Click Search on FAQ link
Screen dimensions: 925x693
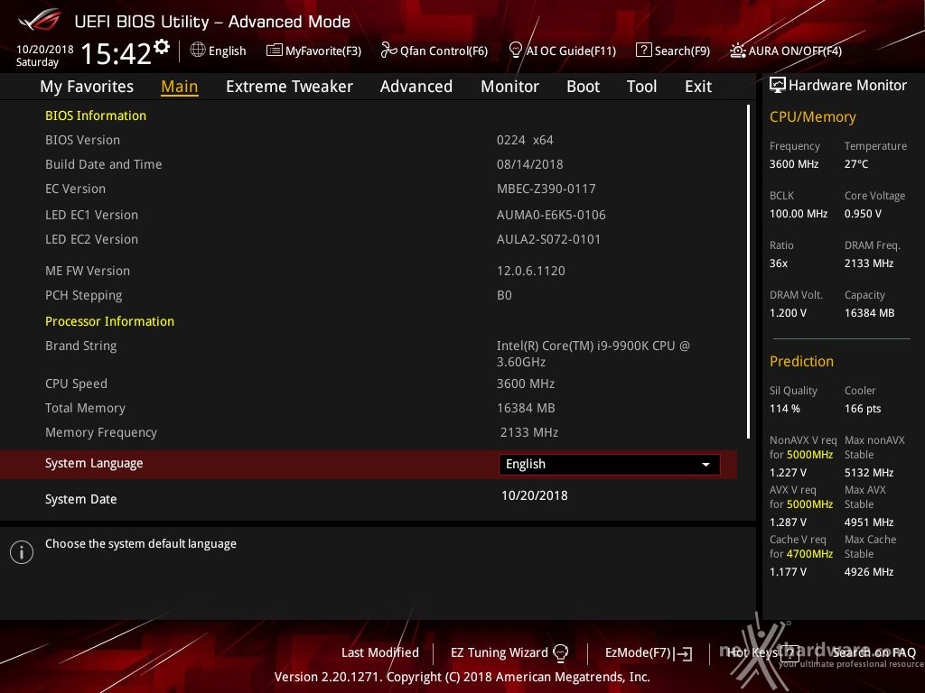click(874, 652)
